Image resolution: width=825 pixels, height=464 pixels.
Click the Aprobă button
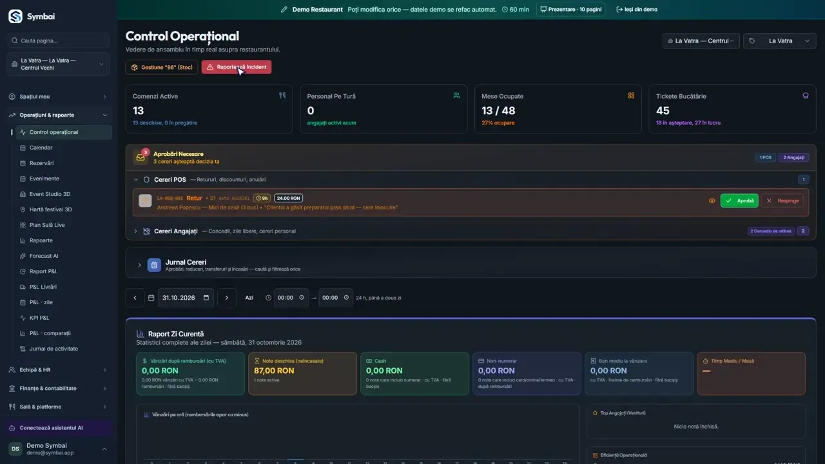pyautogui.click(x=739, y=201)
